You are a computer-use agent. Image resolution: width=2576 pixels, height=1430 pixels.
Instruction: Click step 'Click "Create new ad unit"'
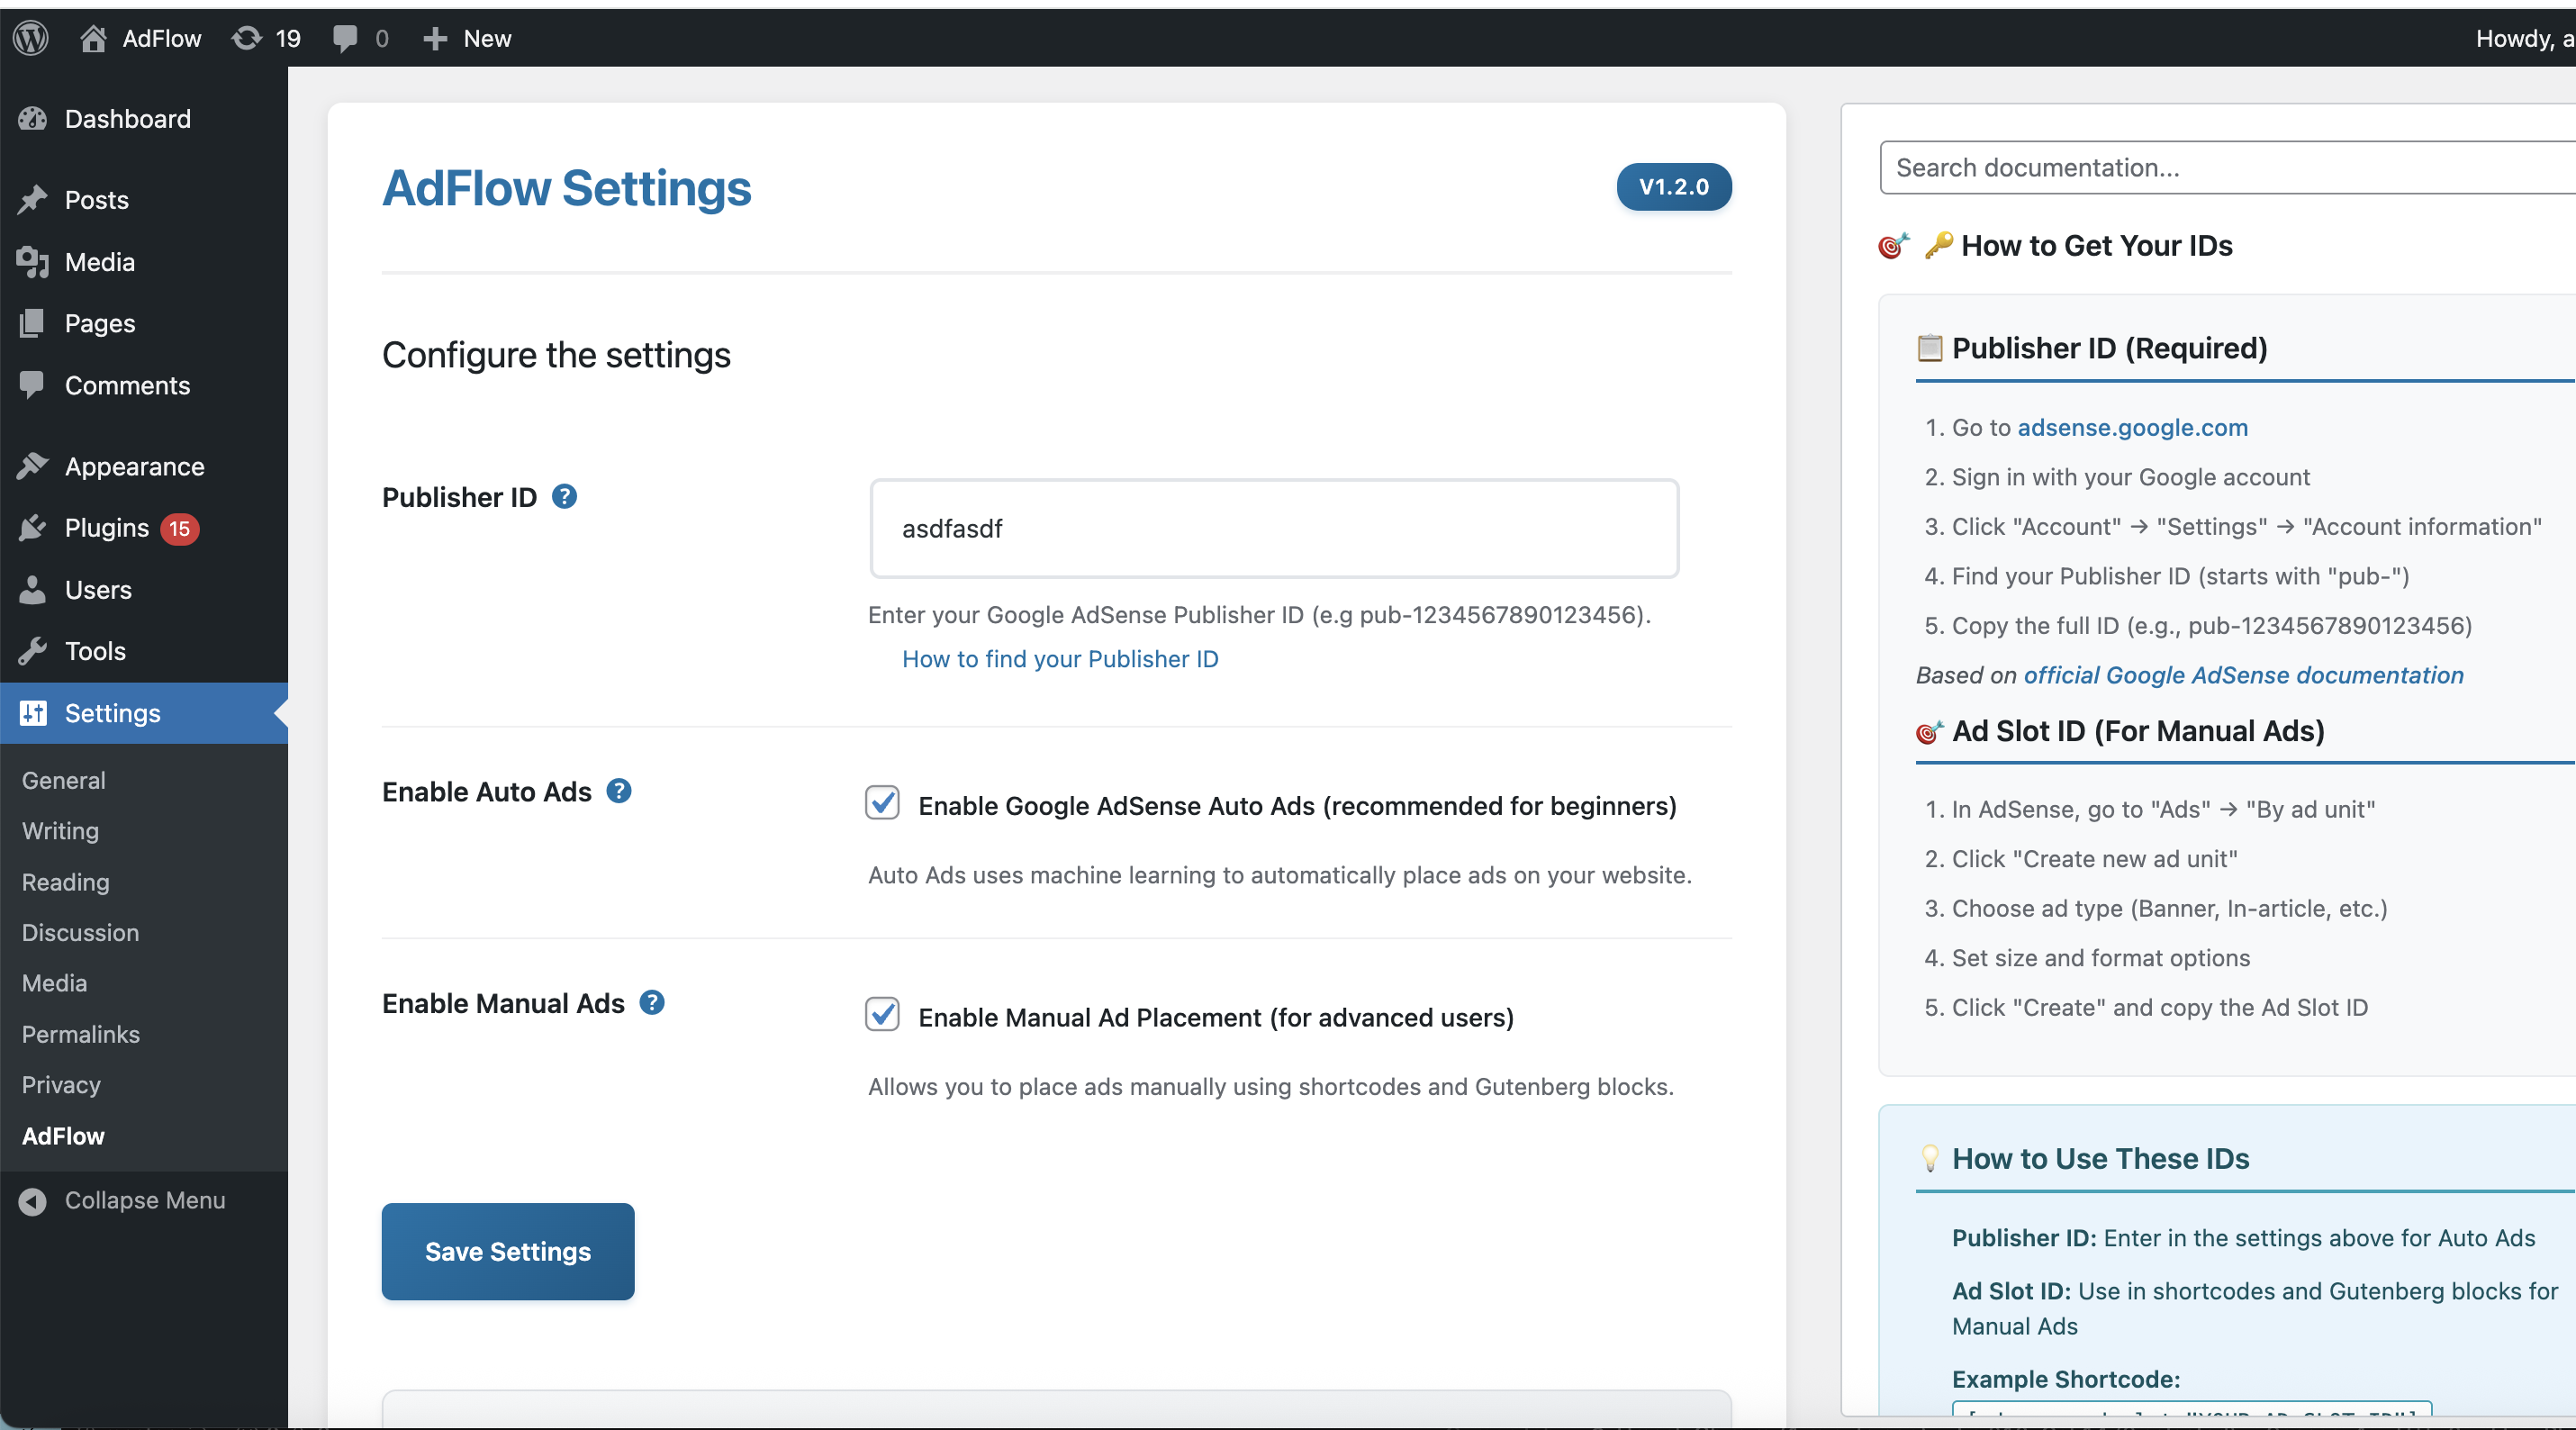[x=2094, y=859]
